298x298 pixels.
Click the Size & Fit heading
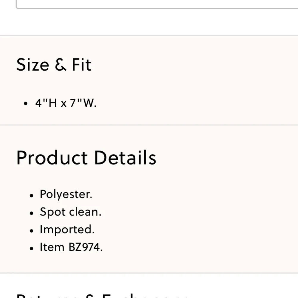click(x=54, y=65)
